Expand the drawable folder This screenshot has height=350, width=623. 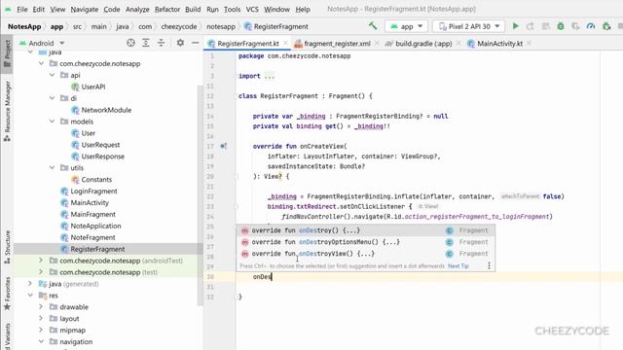[x=41, y=307]
